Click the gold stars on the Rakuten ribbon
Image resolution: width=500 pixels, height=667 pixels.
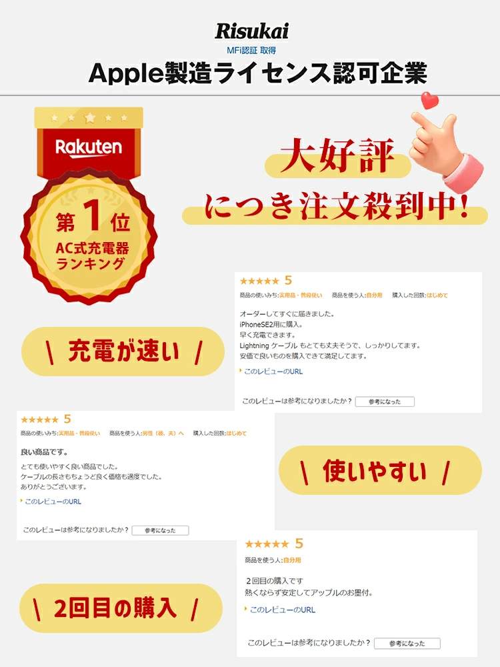pos(89,117)
